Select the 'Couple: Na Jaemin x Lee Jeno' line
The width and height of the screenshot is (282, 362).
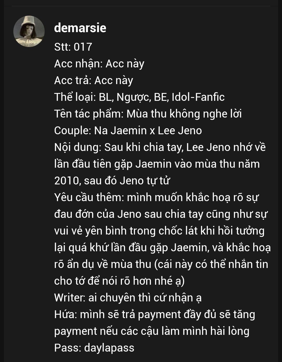click(128, 131)
